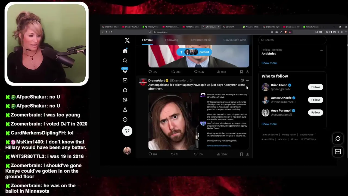Reload the page in browser toolbar
The image size is (348, 196).
point(111,32)
